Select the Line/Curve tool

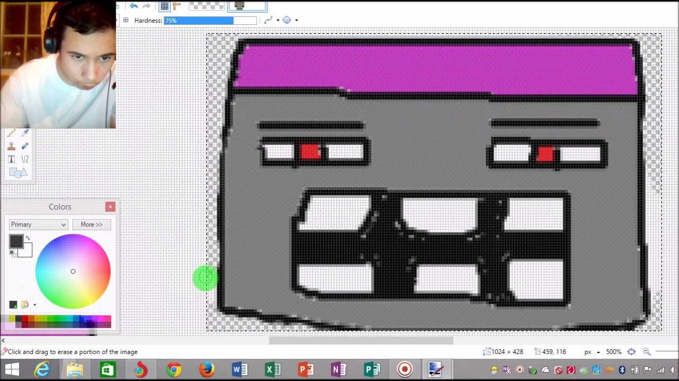pos(24,159)
